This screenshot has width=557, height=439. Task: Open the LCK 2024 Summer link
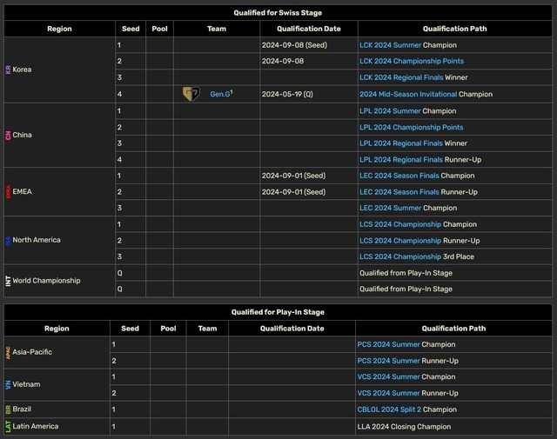tap(390, 44)
